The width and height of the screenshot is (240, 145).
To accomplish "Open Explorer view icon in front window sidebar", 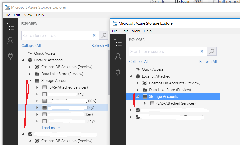I will [x=118, y=42].
